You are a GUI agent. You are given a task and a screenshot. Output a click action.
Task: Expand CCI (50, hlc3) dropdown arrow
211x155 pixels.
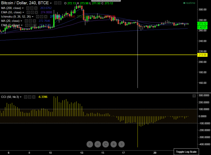tap(20, 97)
